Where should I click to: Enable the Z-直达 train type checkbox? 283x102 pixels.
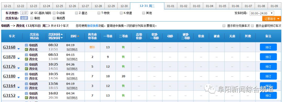click(77, 13)
